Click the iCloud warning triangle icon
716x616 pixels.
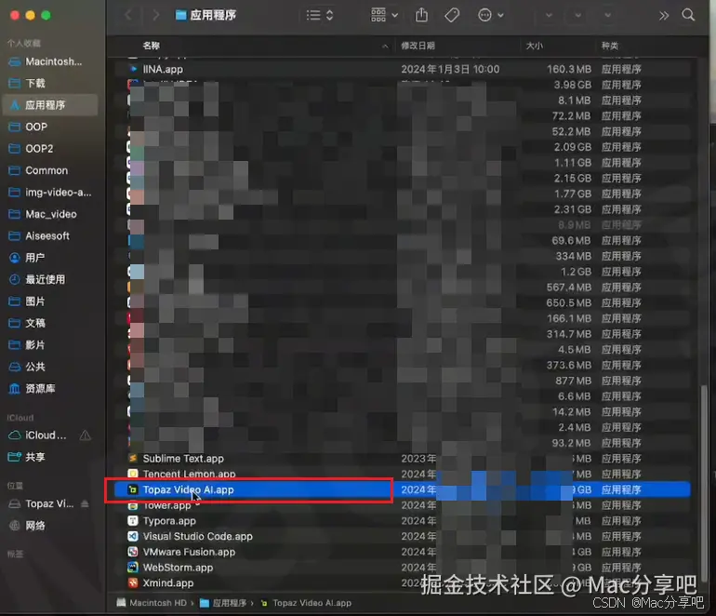click(85, 435)
